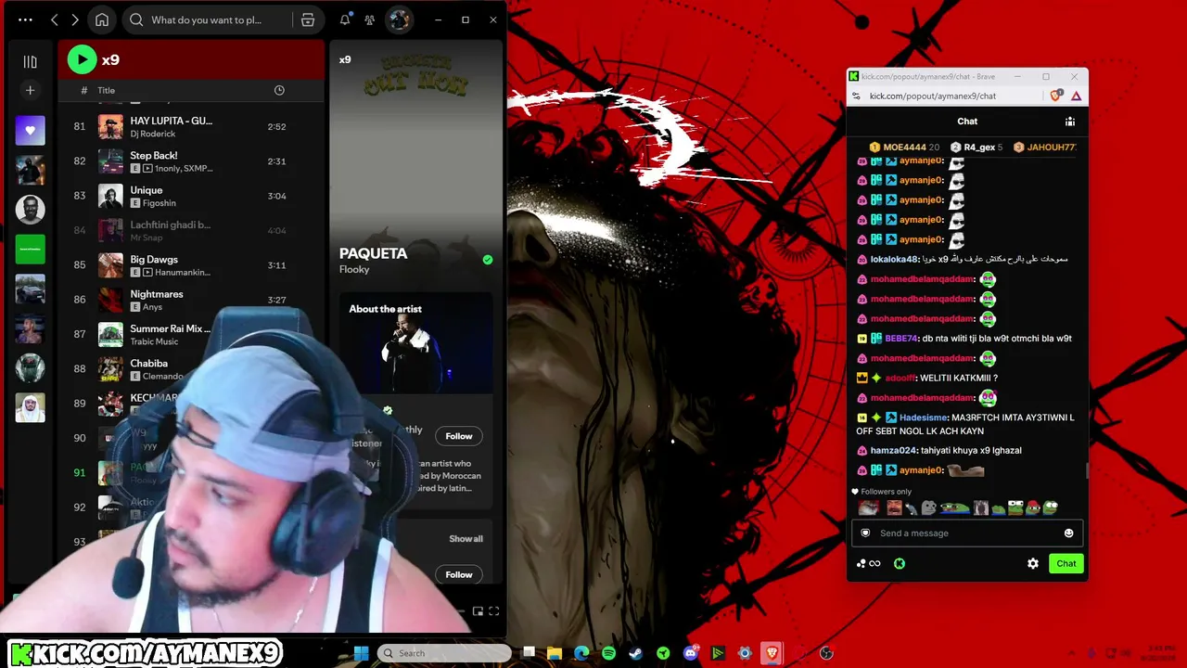Open the Liked Songs purple heart playlist
Image resolution: width=1187 pixels, height=668 pixels.
(x=30, y=130)
